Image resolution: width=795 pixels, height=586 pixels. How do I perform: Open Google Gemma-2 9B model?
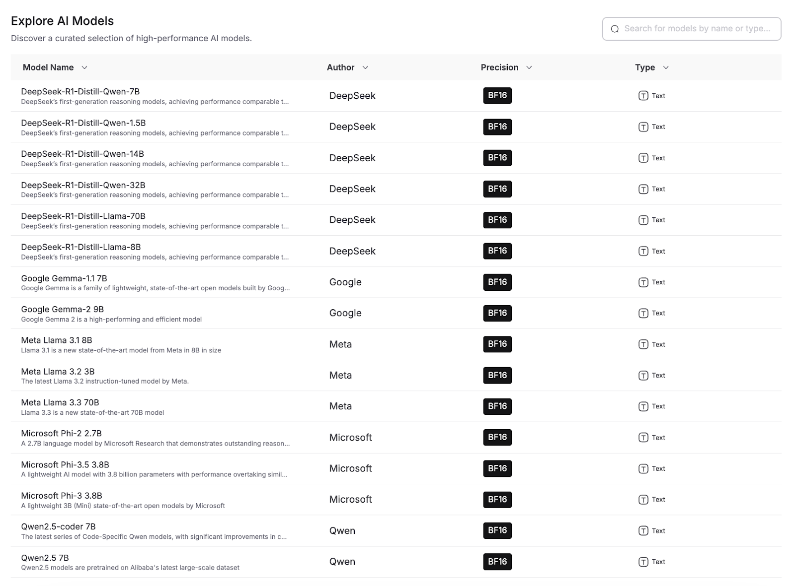(63, 309)
